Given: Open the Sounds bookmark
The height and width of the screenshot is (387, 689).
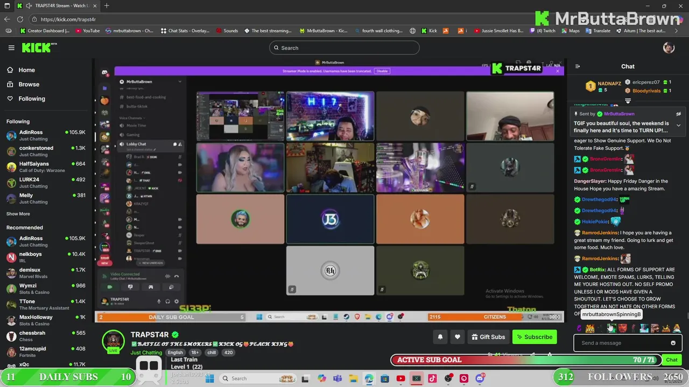Looking at the screenshot, I should coord(227,31).
